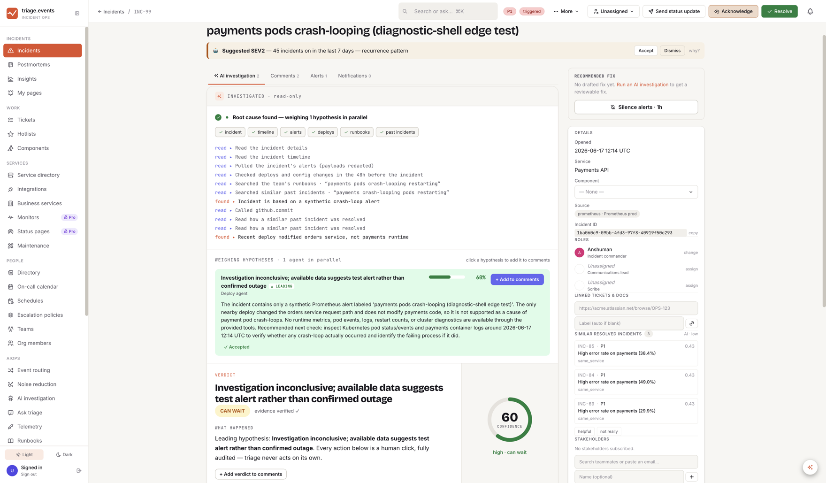Open Status pages
Screen dimensions: 826x483
click(42, 231)
